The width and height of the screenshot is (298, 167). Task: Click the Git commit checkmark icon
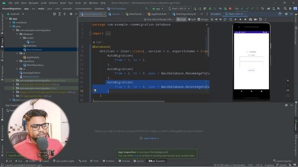[x=247, y=8]
